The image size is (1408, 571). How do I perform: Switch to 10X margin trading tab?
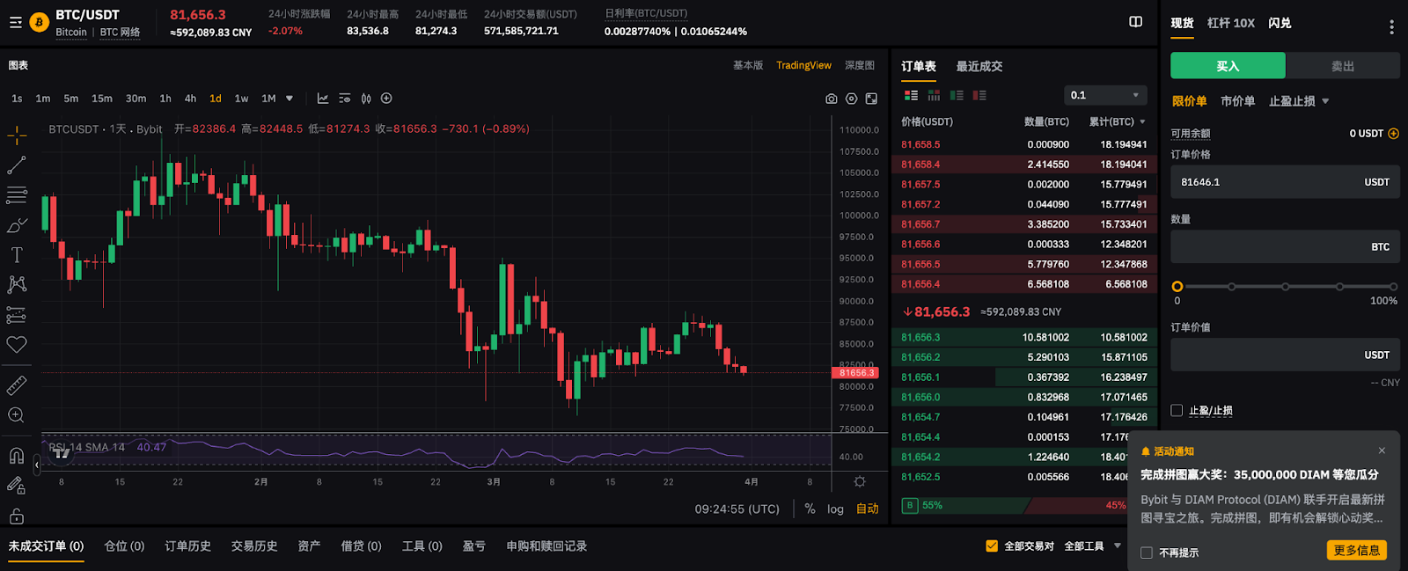pyautogui.click(x=1231, y=23)
